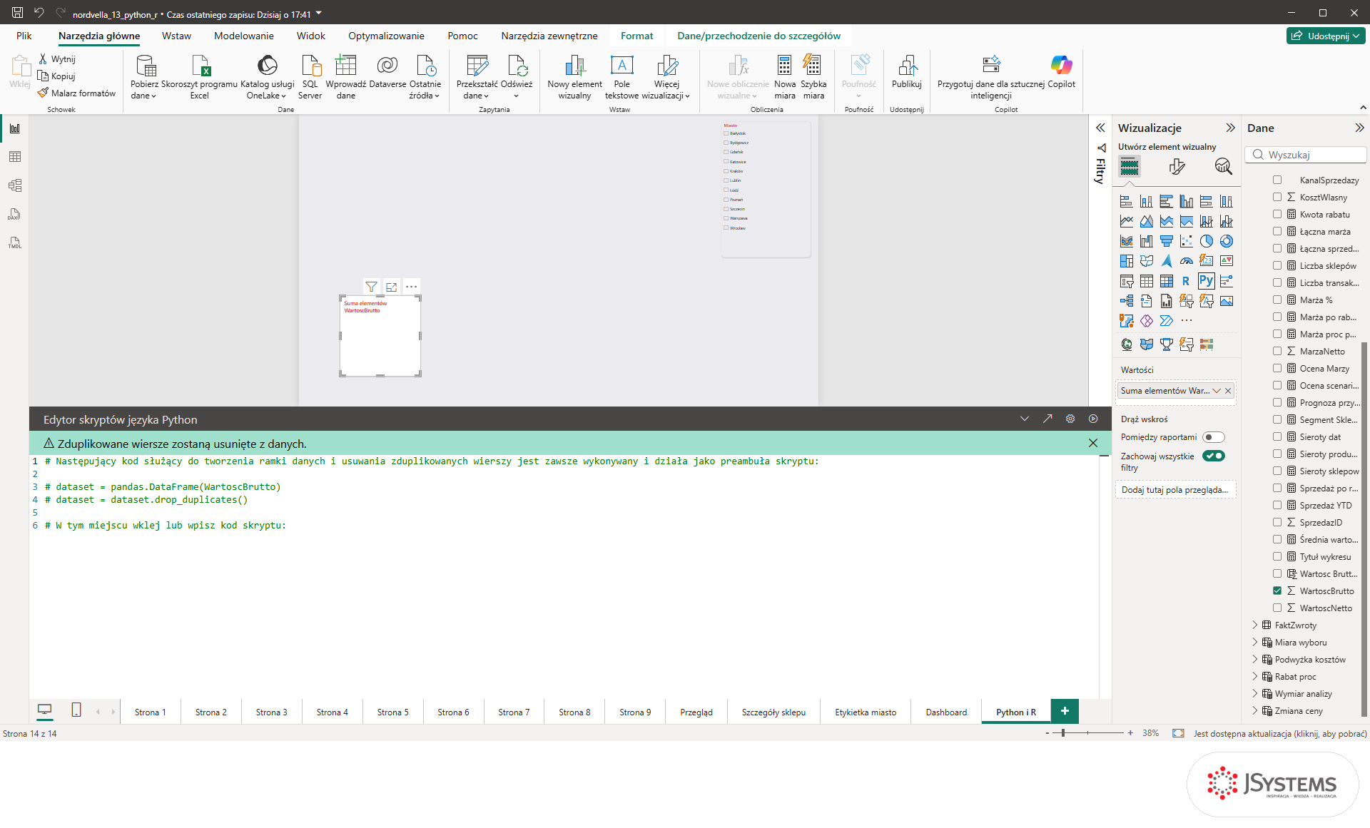Click the Udostępnij button
Screen dimensions: 1370x828
pos(1326,36)
